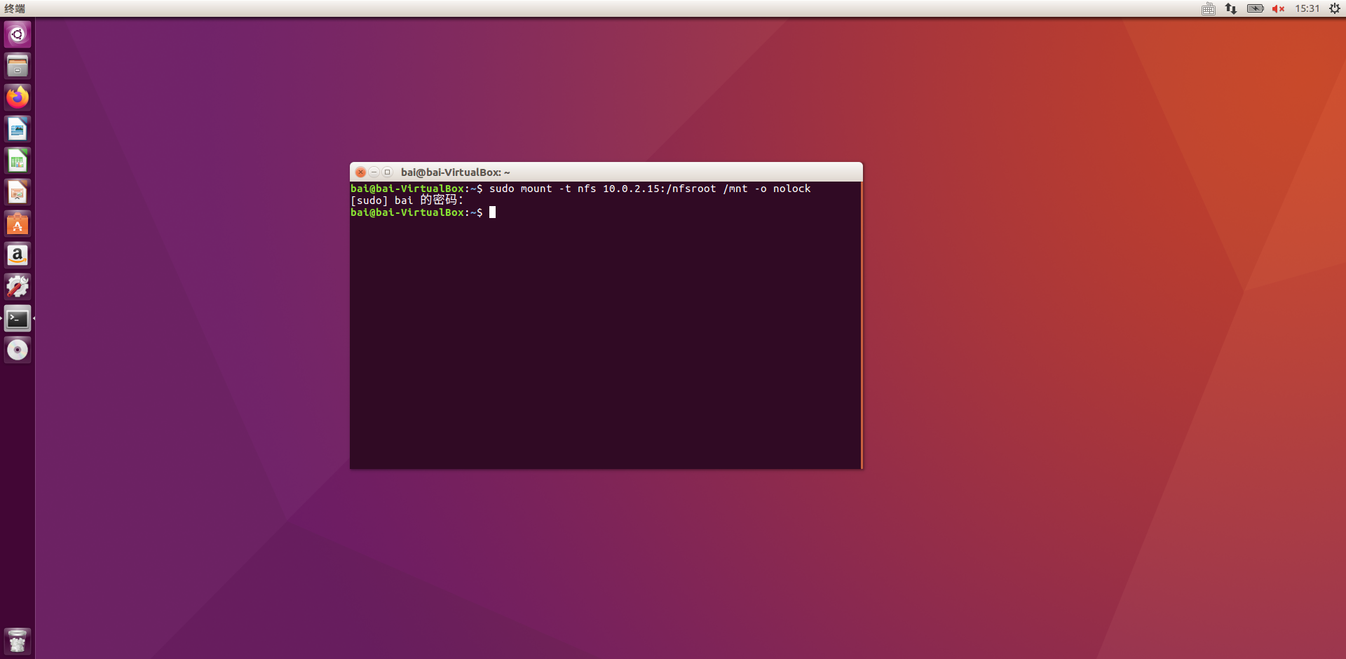This screenshot has width=1346, height=659.
Task: Open the network indicator menu
Action: 1230,9
